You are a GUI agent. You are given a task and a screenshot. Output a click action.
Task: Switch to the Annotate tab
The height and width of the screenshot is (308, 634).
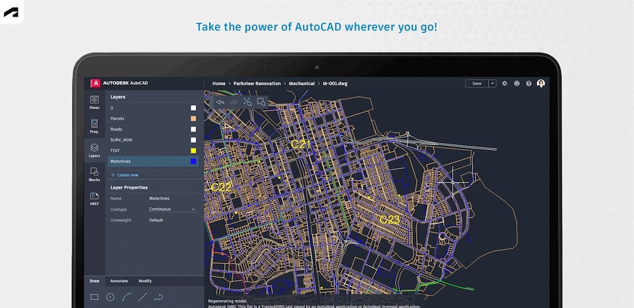tap(119, 281)
